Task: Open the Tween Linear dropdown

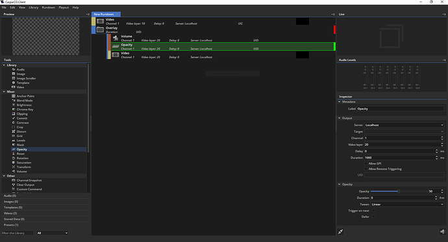Action: coord(407,204)
